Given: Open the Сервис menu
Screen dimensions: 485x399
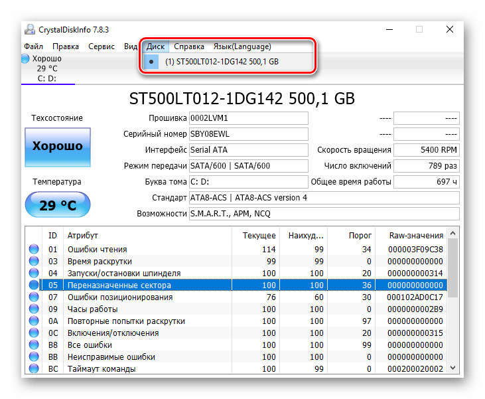Looking at the screenshot, I should coord(102,46).
